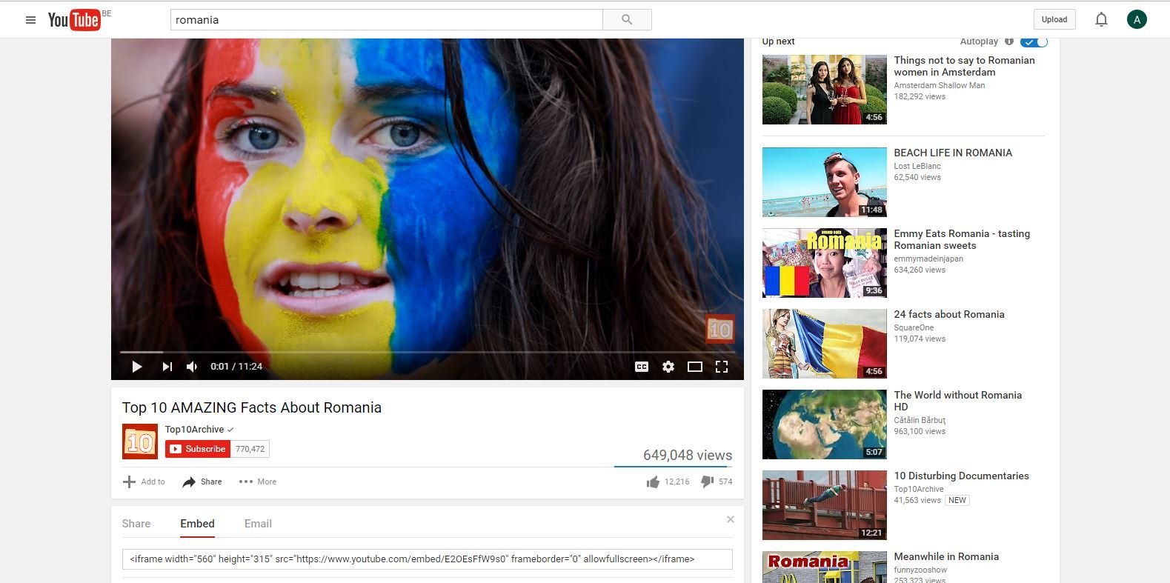Click the like/dislike sentiment bar
The height and width of the screenshot is (583, 1170).
[674, 467]
